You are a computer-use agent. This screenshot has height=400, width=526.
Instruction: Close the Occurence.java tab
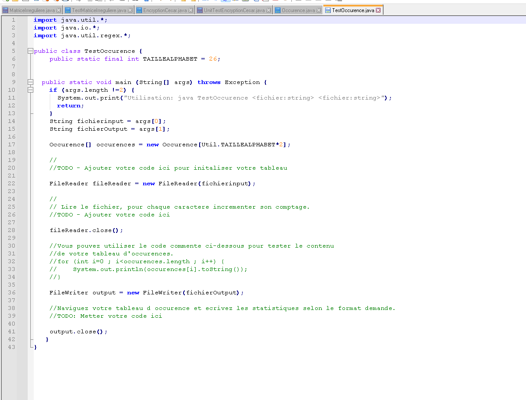318,10
